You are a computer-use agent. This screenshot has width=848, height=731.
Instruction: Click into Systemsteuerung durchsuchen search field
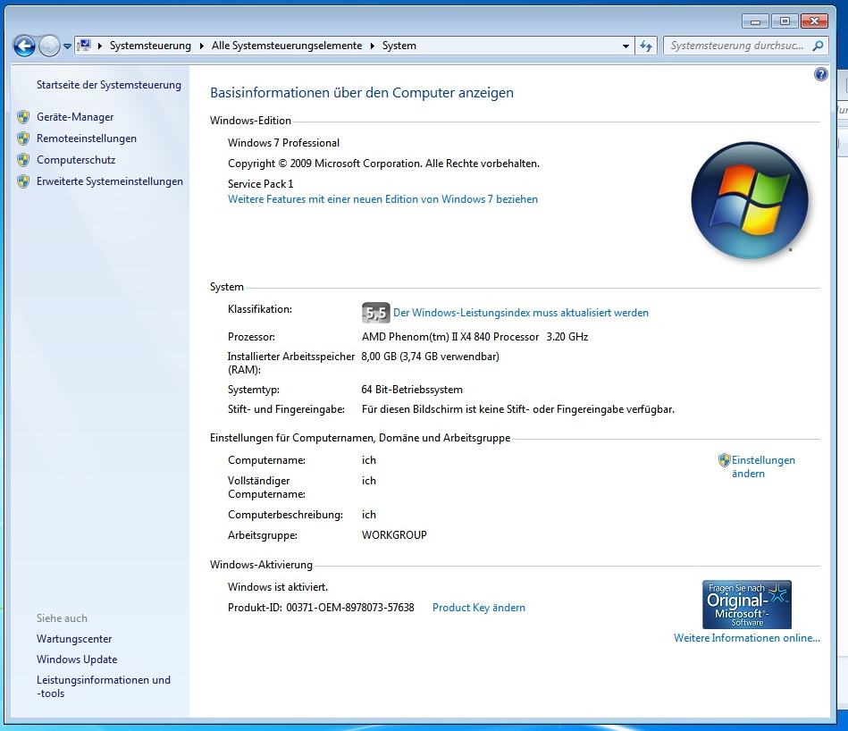pyautogui.click(x=736, y=46)
